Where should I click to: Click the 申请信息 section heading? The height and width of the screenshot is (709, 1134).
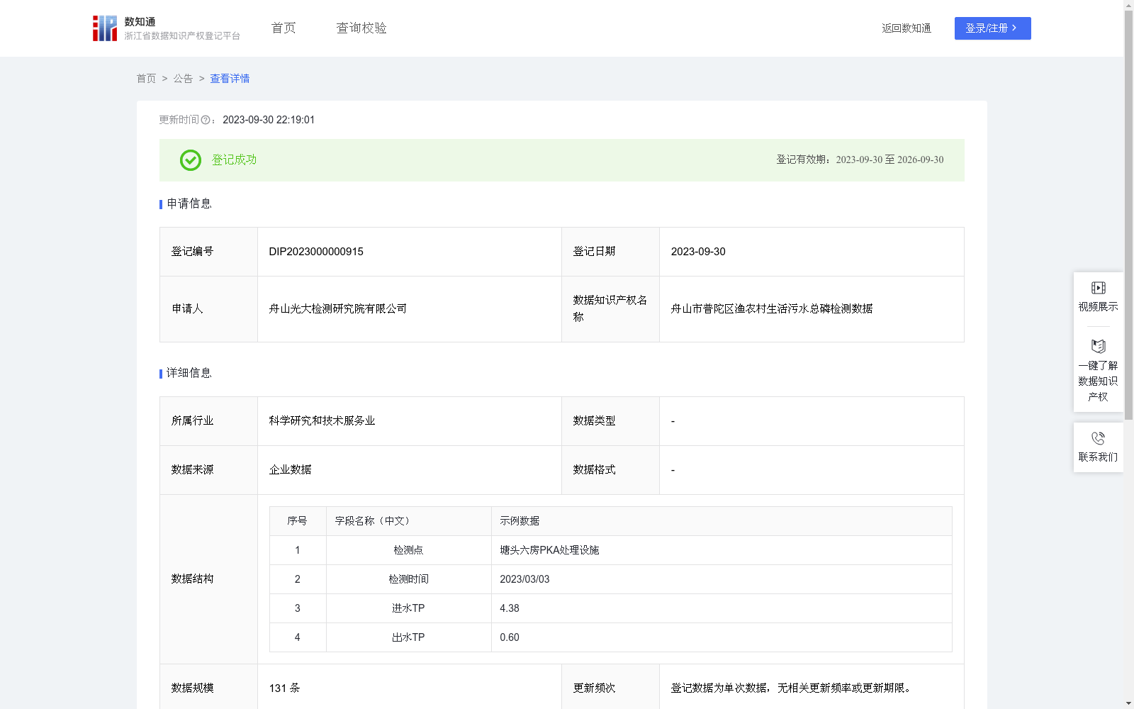(x=189, y=204)
